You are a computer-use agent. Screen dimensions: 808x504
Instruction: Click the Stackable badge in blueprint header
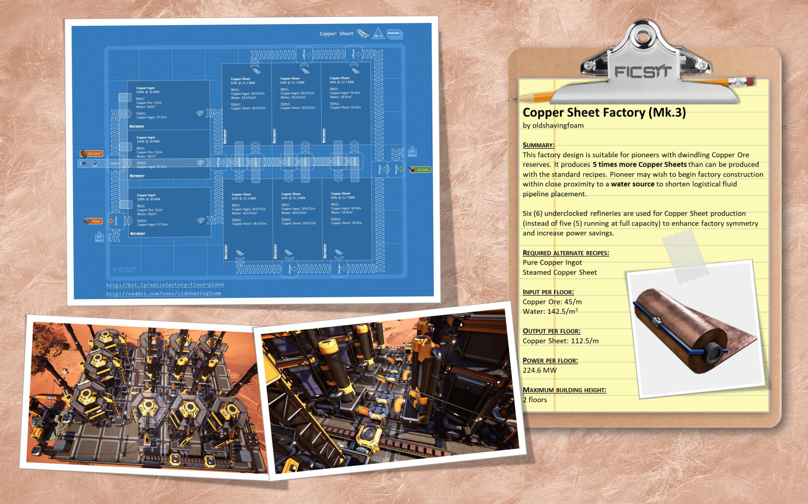point(395,34)
